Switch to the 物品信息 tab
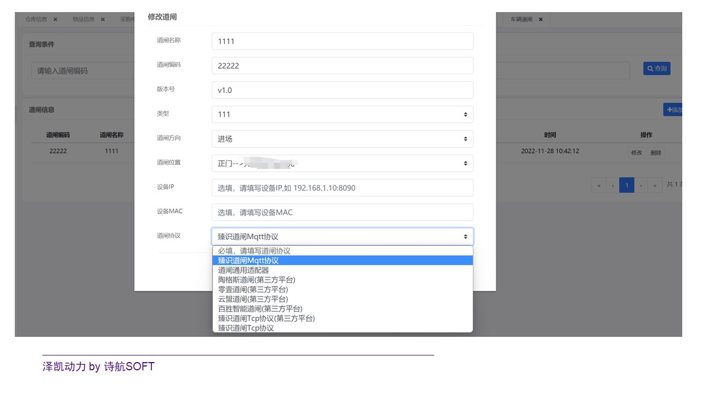Screen dimensions: 702x395 [84, 19]
